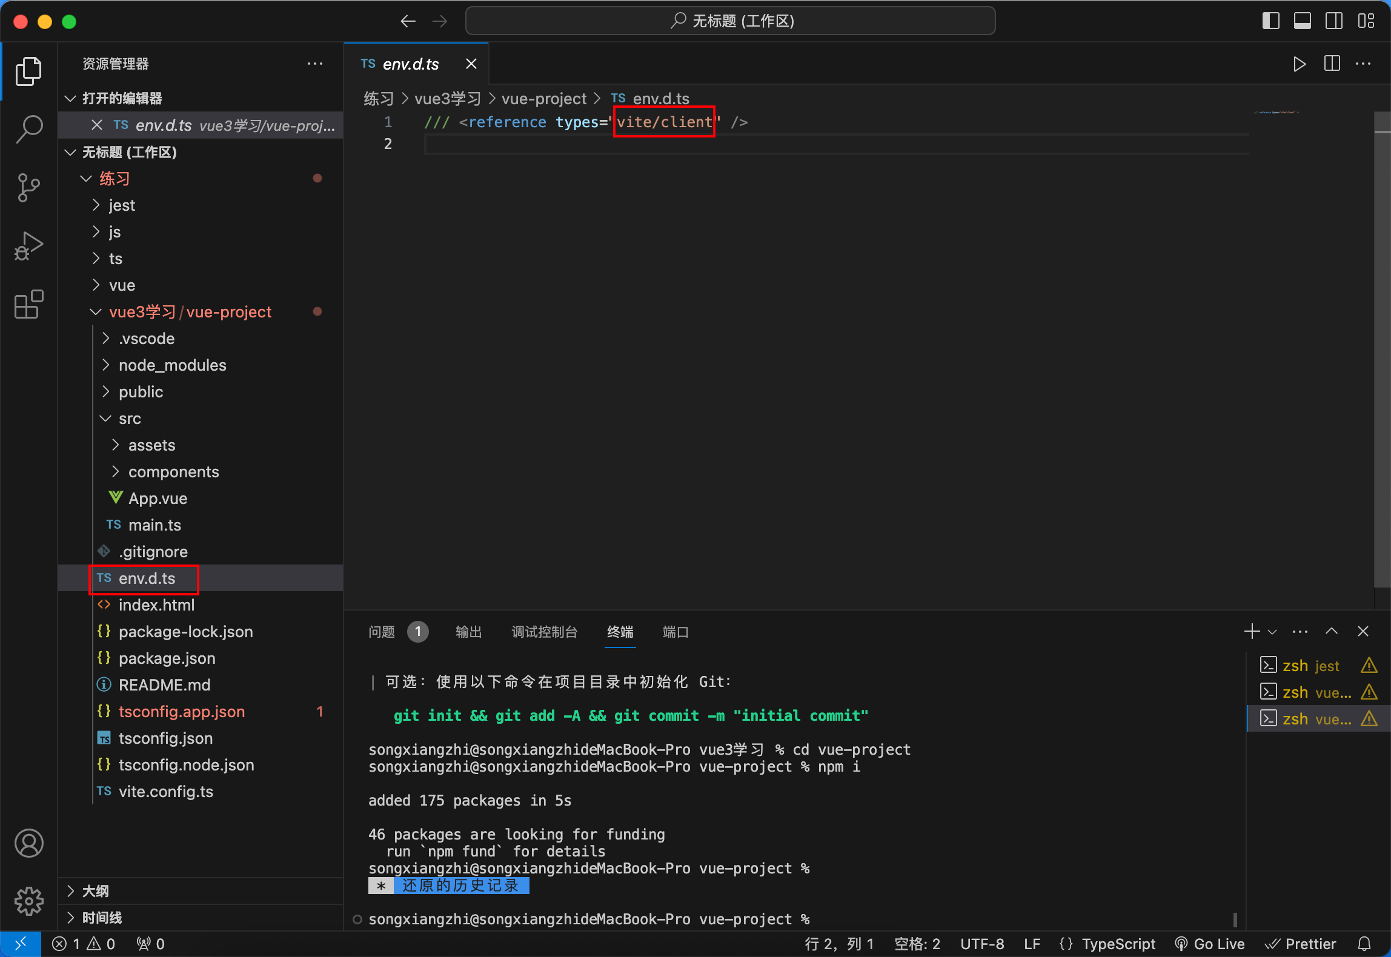
Task: Switch to the 问题 panel tab
Action: pos(380,632)
